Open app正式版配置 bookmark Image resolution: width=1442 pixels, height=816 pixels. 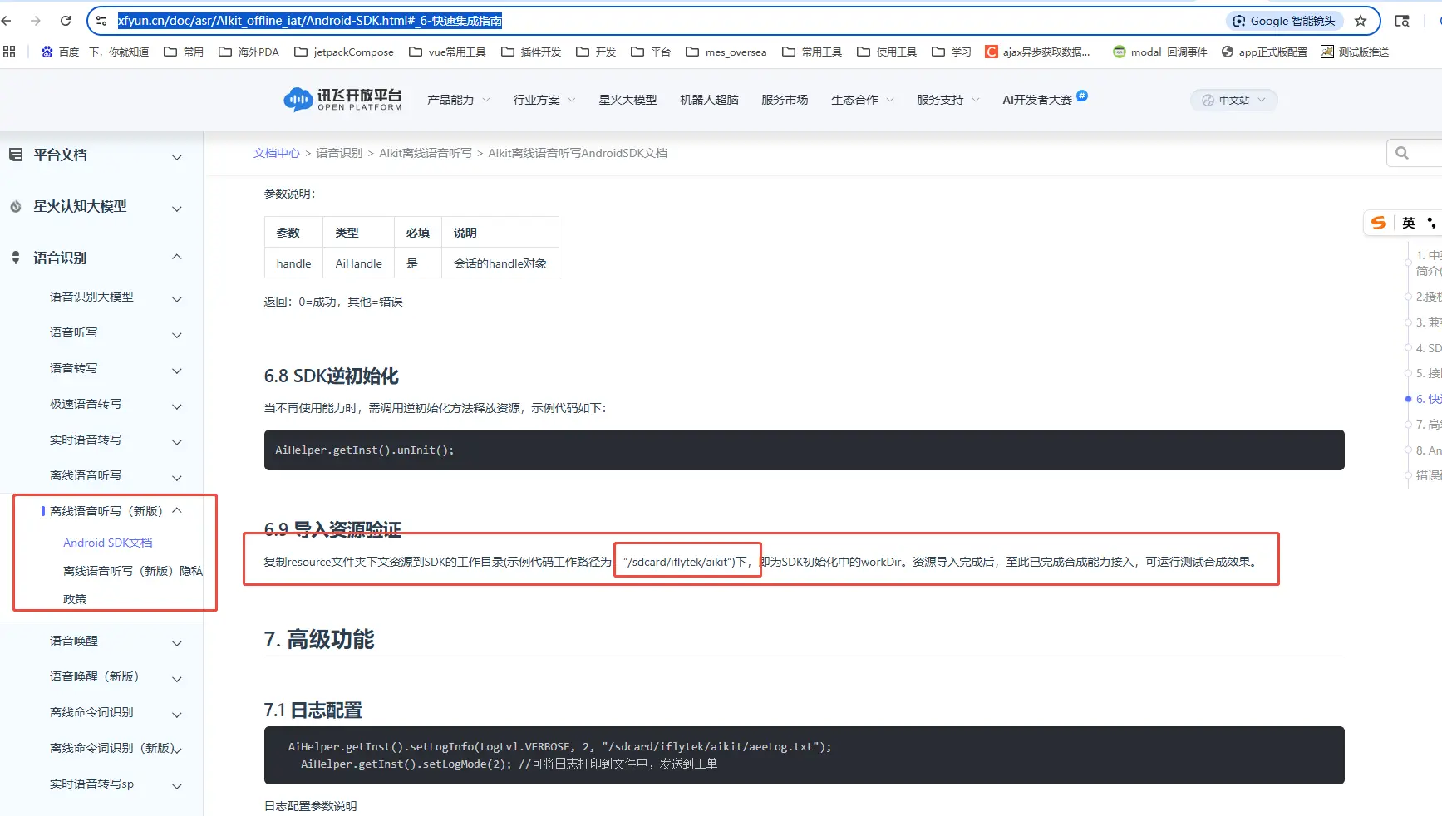coord(1264,52)
